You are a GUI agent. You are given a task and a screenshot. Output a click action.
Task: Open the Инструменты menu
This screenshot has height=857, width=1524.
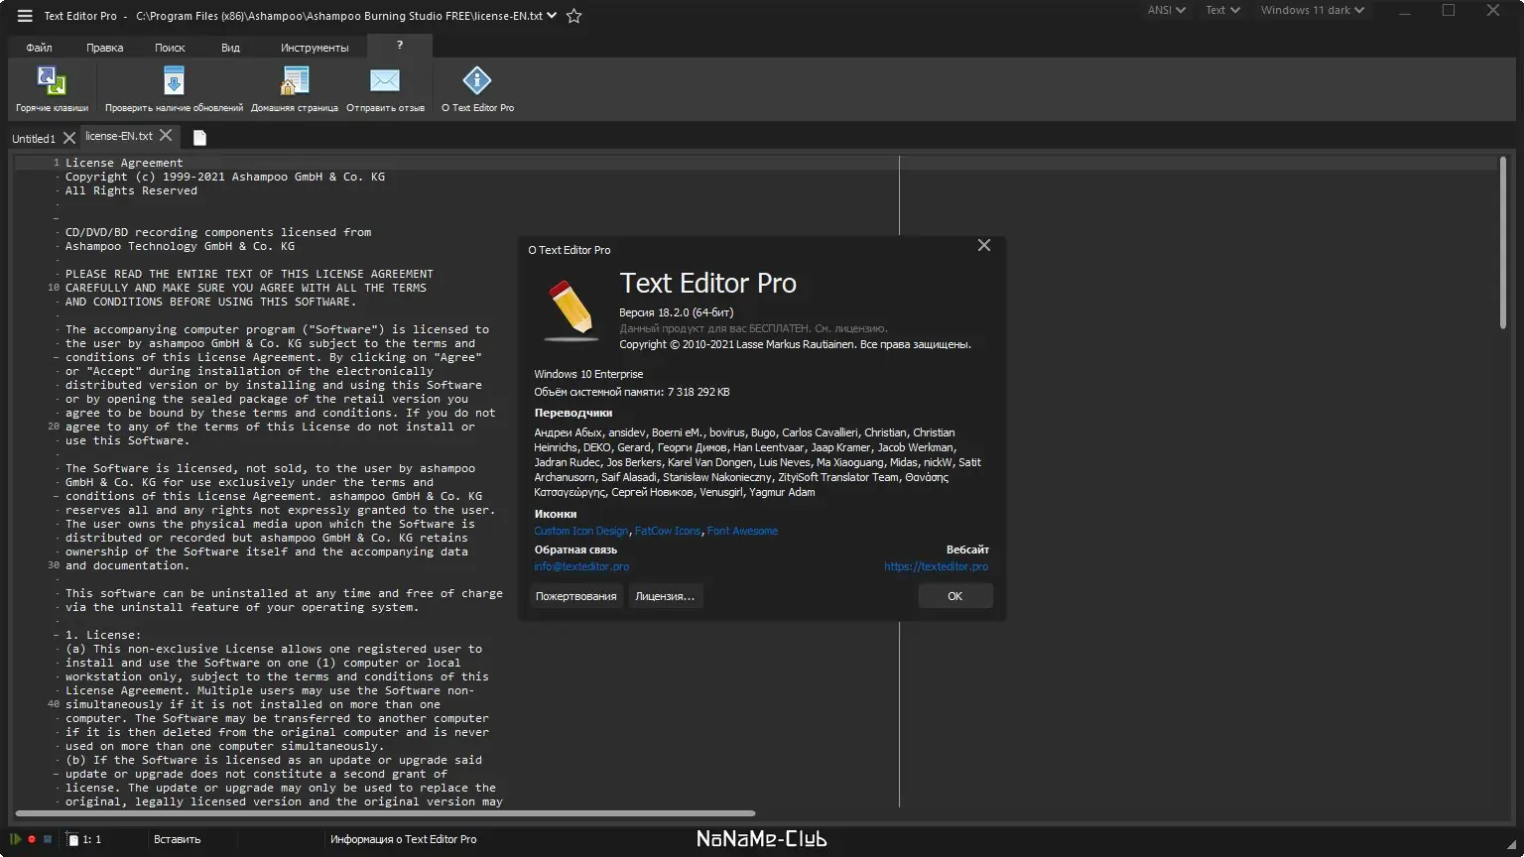point(315,48)
